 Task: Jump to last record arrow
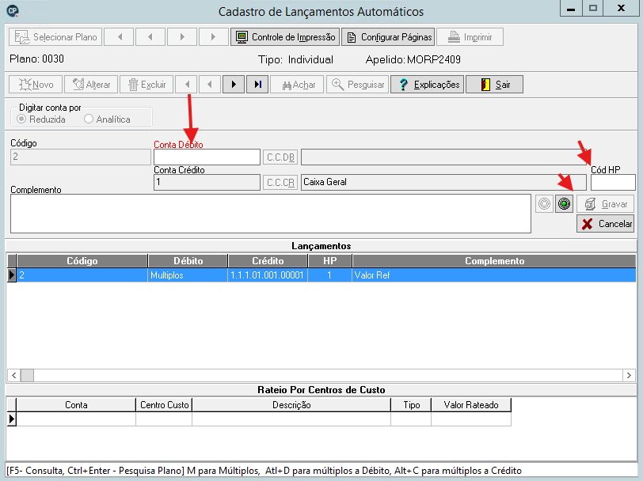point(257,85)
